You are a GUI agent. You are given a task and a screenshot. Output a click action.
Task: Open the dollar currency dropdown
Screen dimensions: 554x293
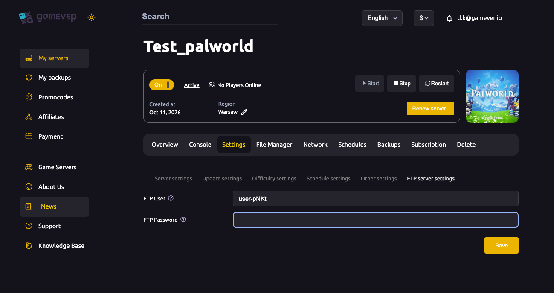pos(424,18)
